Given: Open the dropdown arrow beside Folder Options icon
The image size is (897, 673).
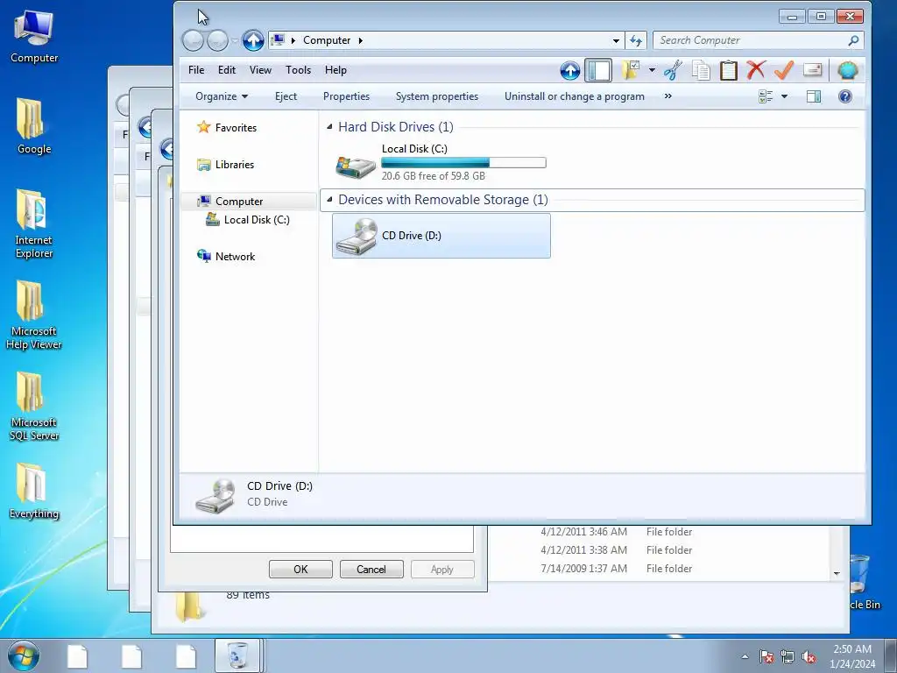Looking at the screenshot, I should coord(652,70).
